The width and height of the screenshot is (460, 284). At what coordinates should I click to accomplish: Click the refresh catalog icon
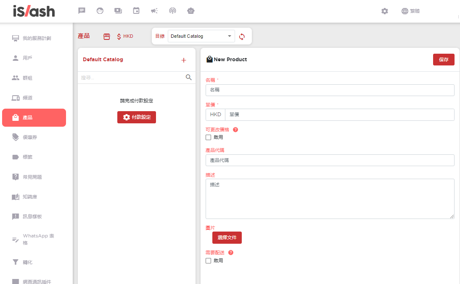coord(242,36)
